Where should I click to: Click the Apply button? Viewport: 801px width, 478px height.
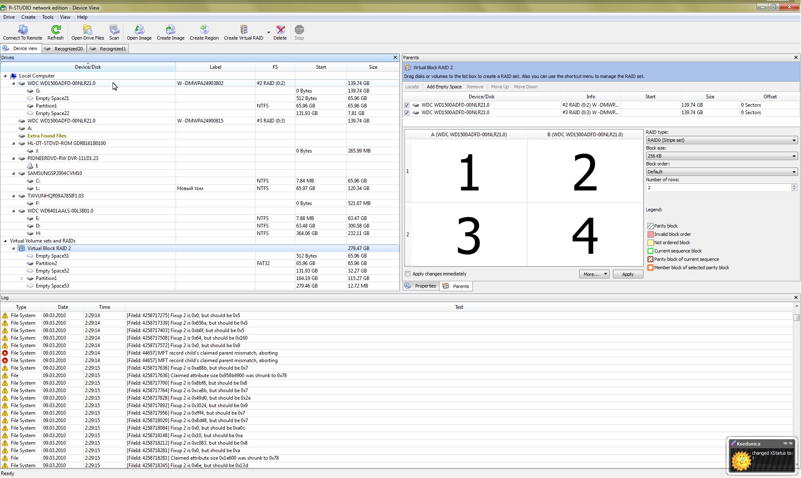[628, 274]
